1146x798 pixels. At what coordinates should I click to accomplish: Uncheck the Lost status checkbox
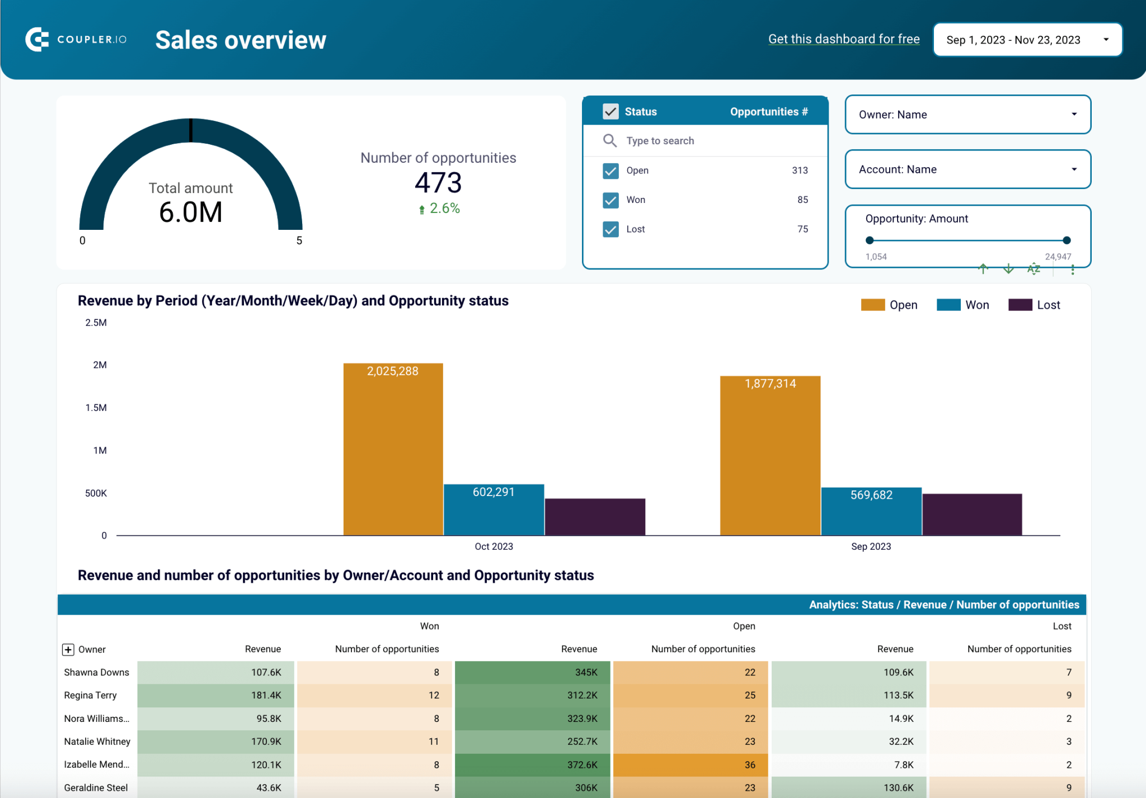610,229
